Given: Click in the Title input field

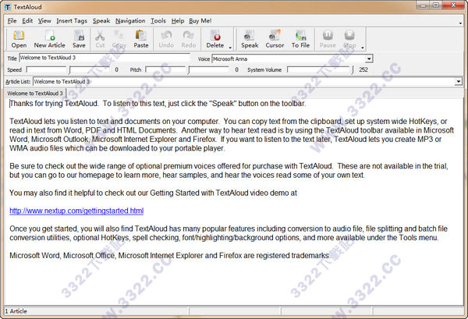Looking at the screenshot, I should (105, 58).
